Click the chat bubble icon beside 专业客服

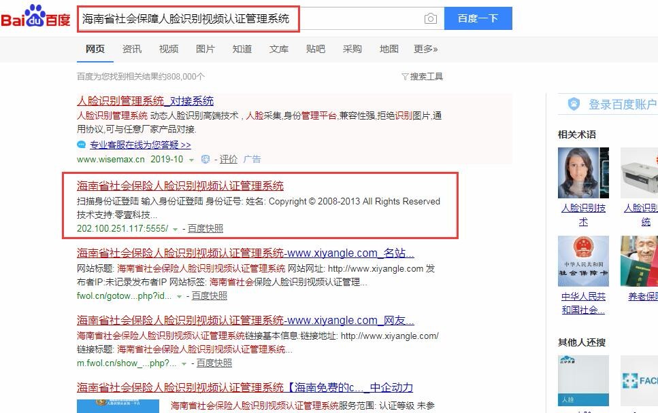[82, 145]
